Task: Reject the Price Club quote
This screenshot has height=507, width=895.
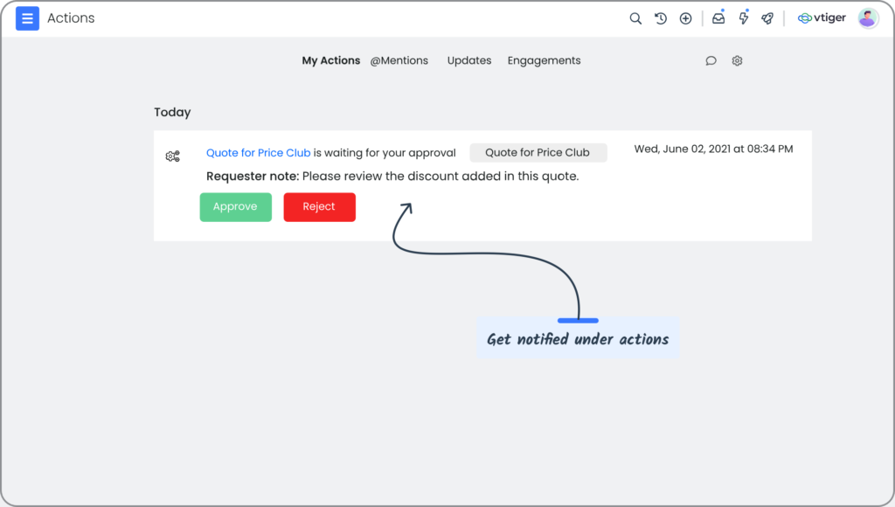Action: pyautogui.click(x=320, y=206)
